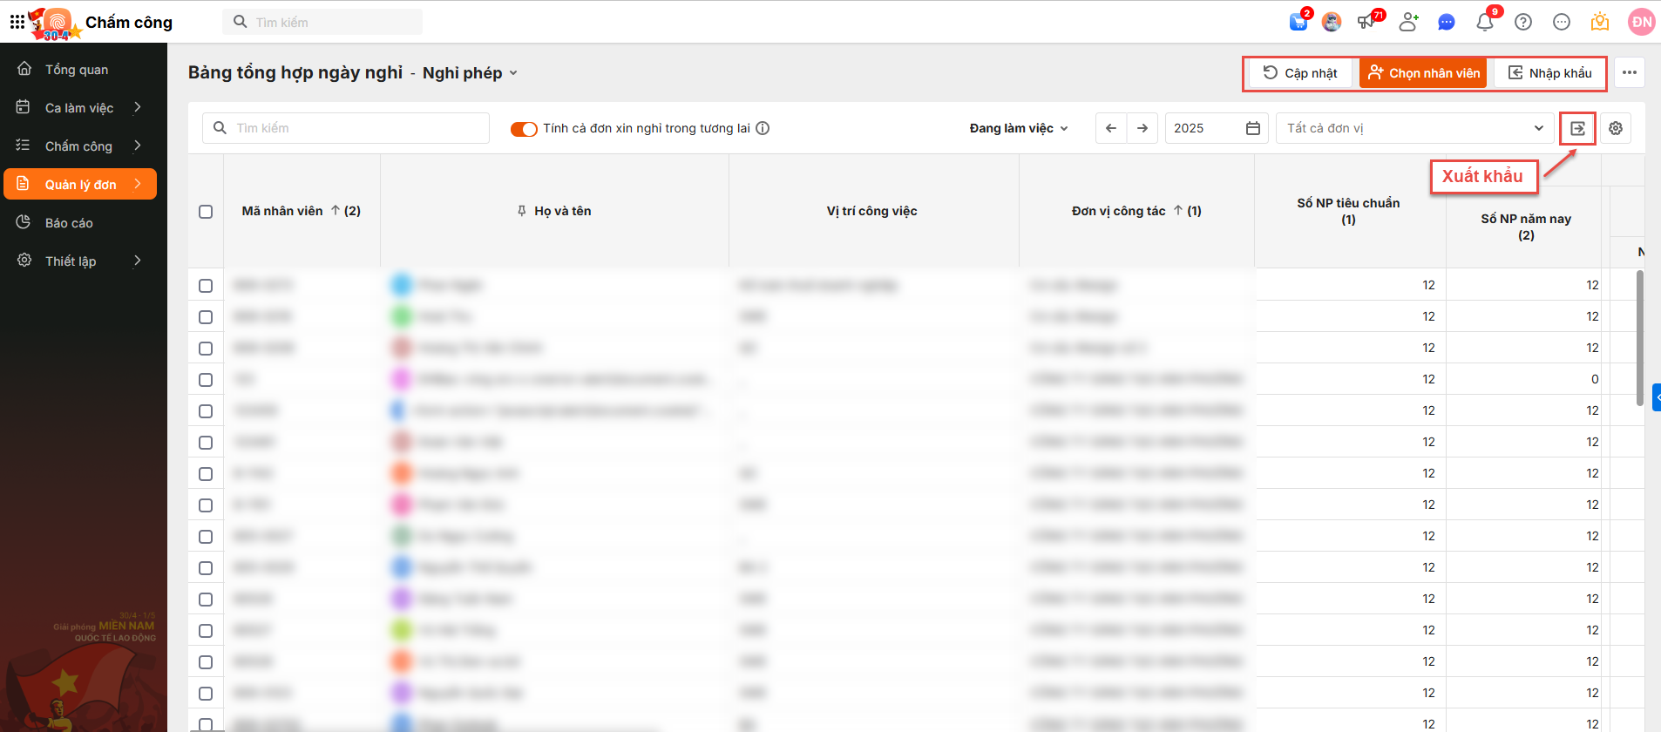Click the export icon in the table toolbar
This screenshot has width=1661, height=732.
(1577, 128)
